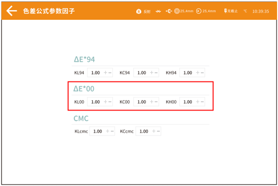Click the illumination aperture 25.4mm arrow icon
278x186 pixels.
pyautogui.click(x=199, y=11)
